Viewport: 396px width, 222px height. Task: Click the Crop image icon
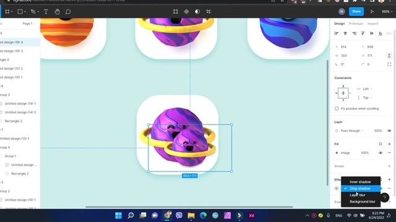pyautogui.click(x=209, y=12)
